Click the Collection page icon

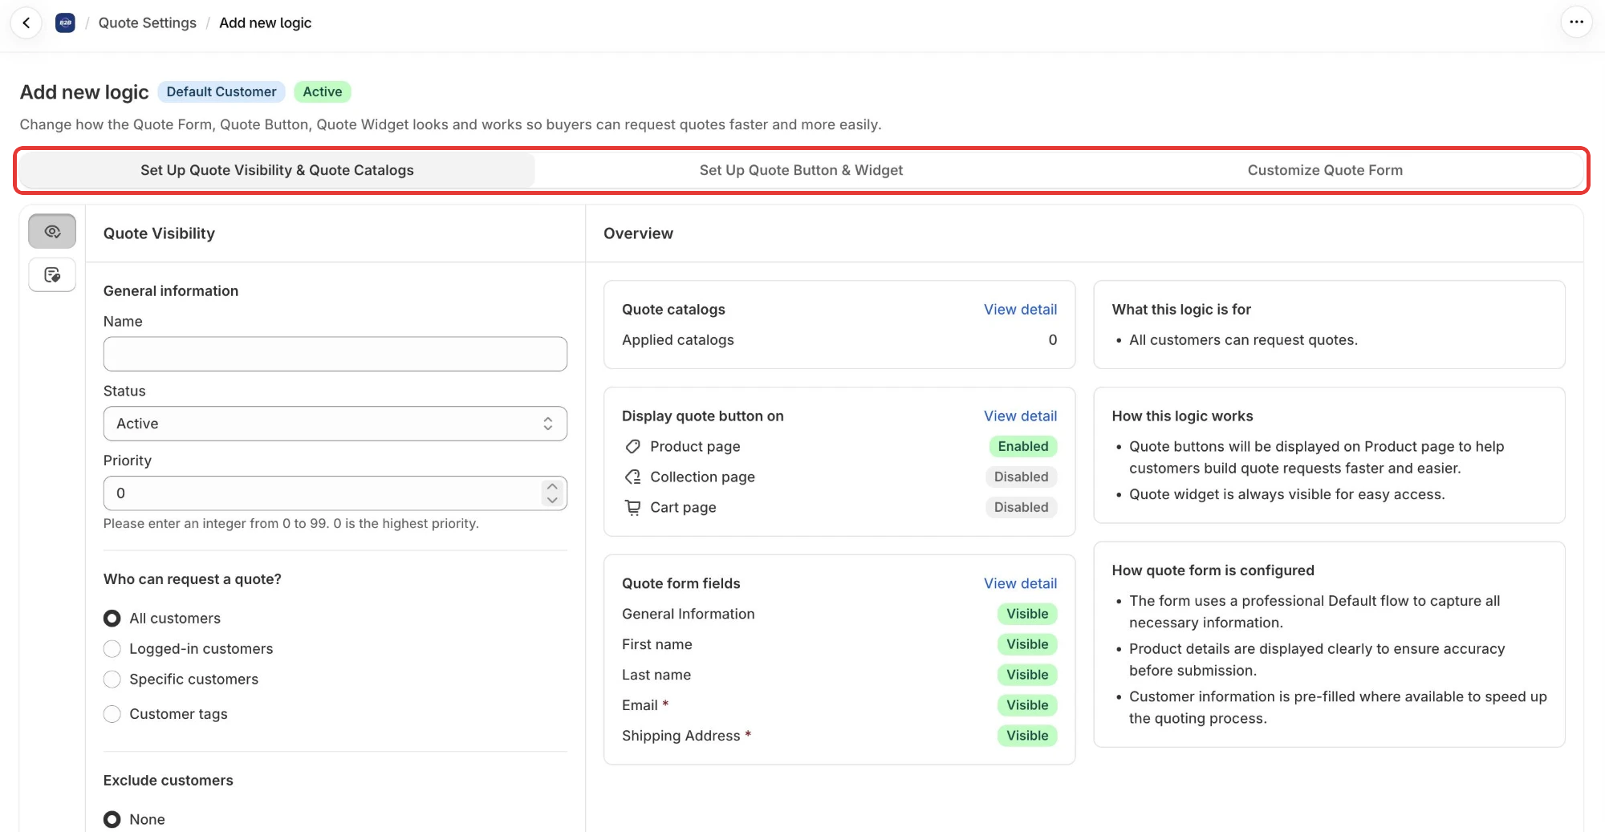point(633,477)
